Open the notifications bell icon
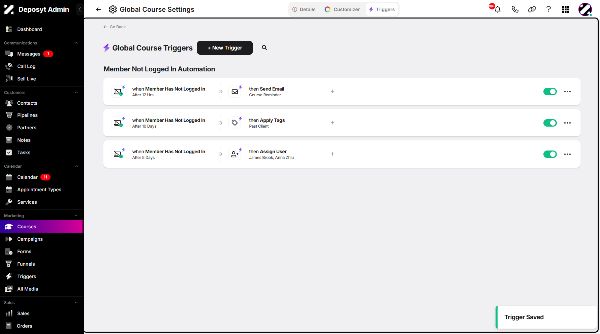 pyautogui.click(x=498, y=9)
